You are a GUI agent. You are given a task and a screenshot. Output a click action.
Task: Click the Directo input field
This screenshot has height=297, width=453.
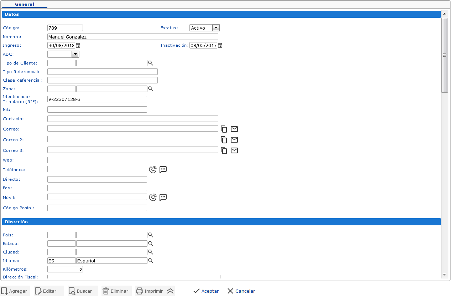tap(97, 179)
